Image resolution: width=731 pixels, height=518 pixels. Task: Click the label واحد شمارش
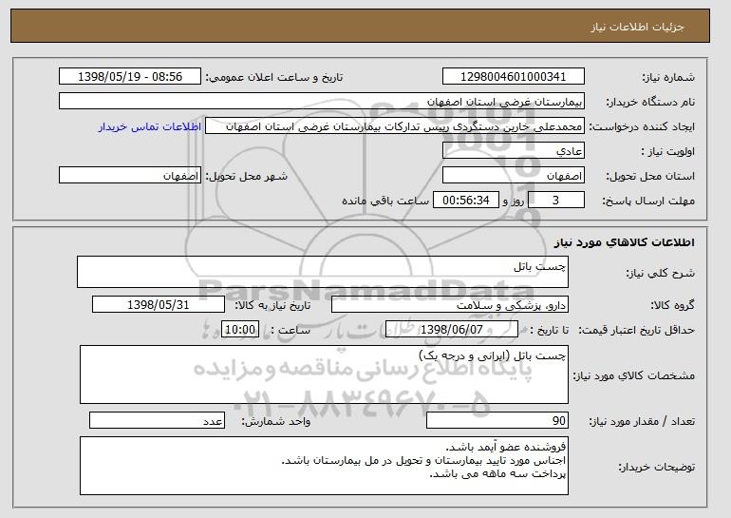[x=275, y=421]
